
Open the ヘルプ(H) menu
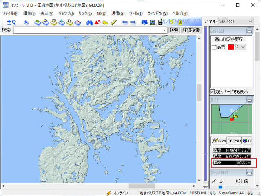[x=180, y=13]
